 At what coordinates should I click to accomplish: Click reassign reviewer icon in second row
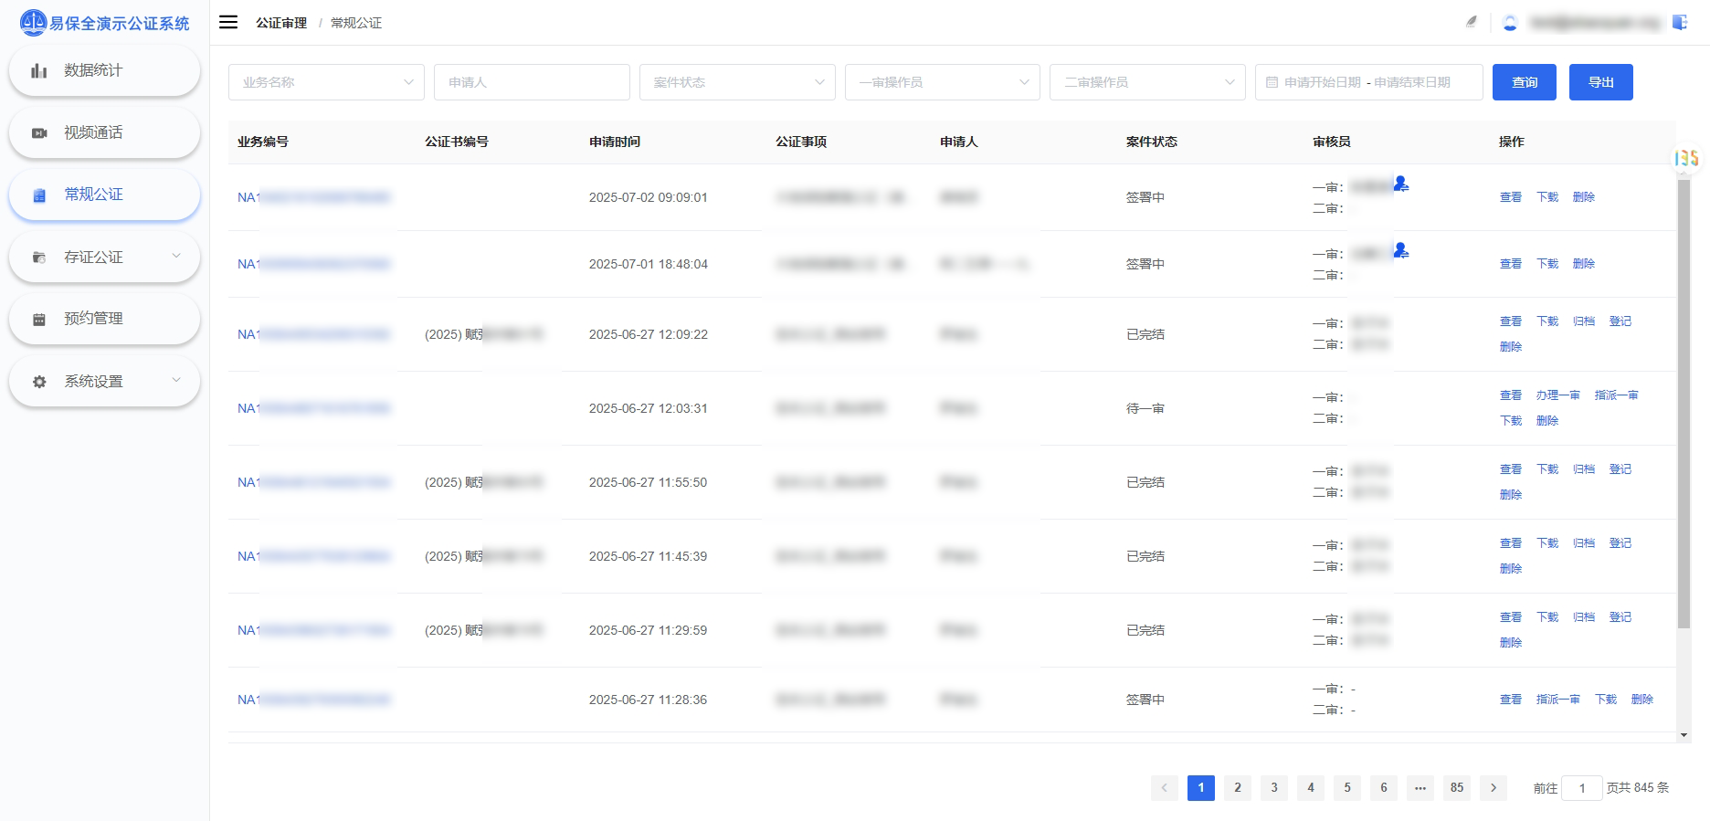(x=1400, y=251)
